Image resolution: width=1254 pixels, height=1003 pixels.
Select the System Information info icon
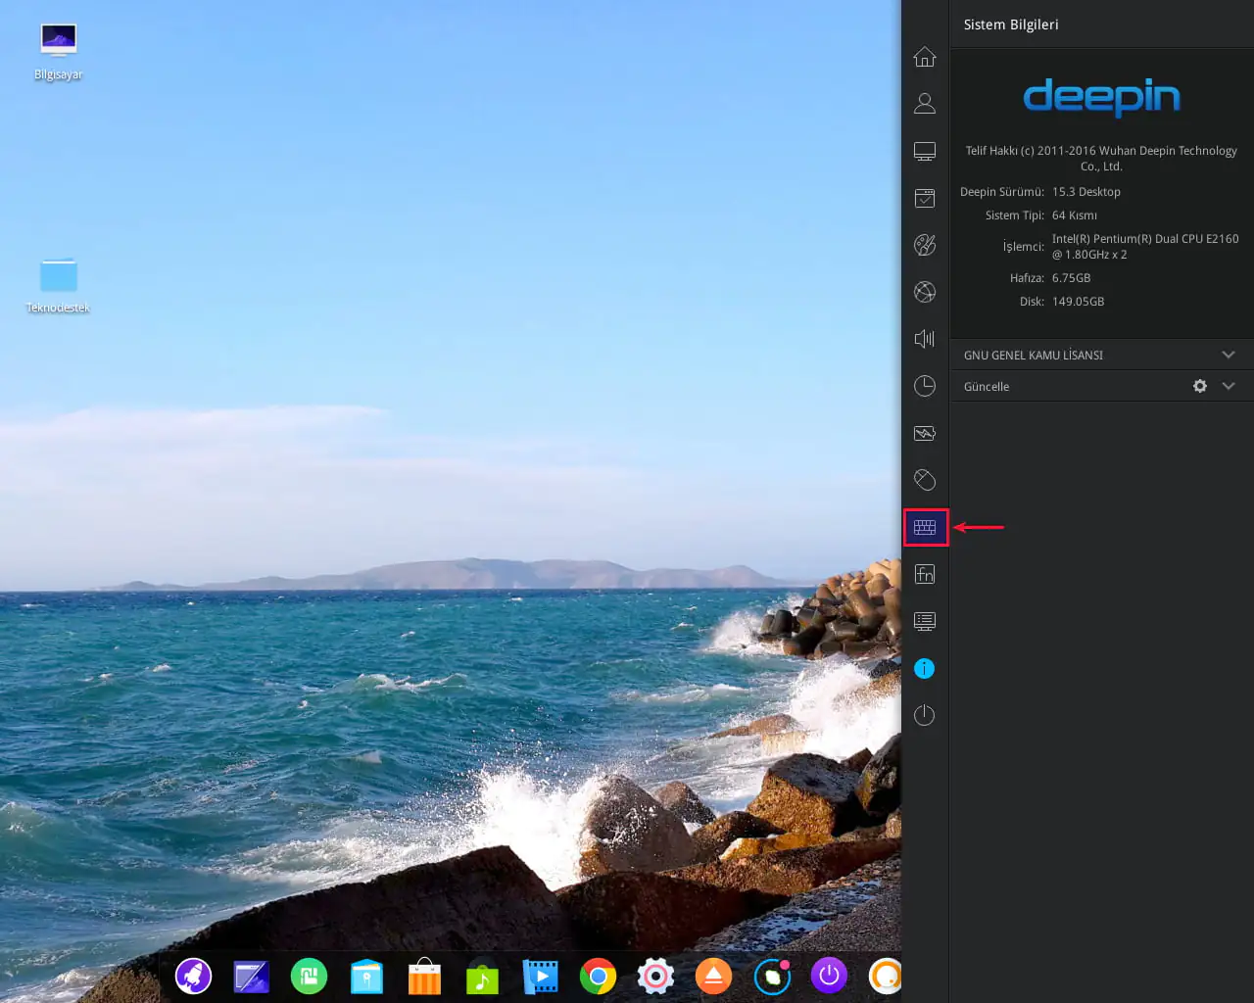[x=924, y=667]
